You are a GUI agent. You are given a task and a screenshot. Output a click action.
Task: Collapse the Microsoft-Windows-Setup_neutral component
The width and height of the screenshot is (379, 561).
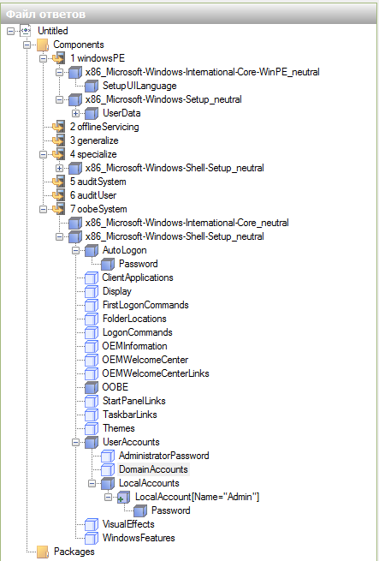(59, 100)
